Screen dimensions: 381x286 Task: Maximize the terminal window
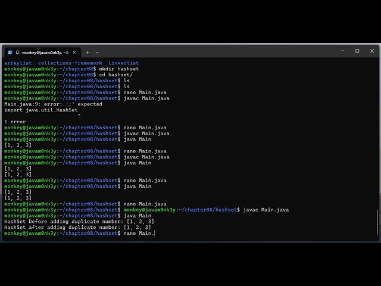click(x=357, y=51)
